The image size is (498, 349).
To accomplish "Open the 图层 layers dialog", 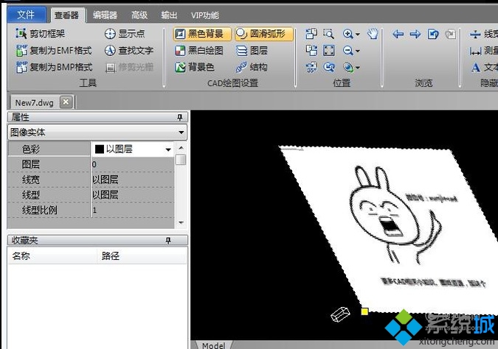I will point(252,50).
